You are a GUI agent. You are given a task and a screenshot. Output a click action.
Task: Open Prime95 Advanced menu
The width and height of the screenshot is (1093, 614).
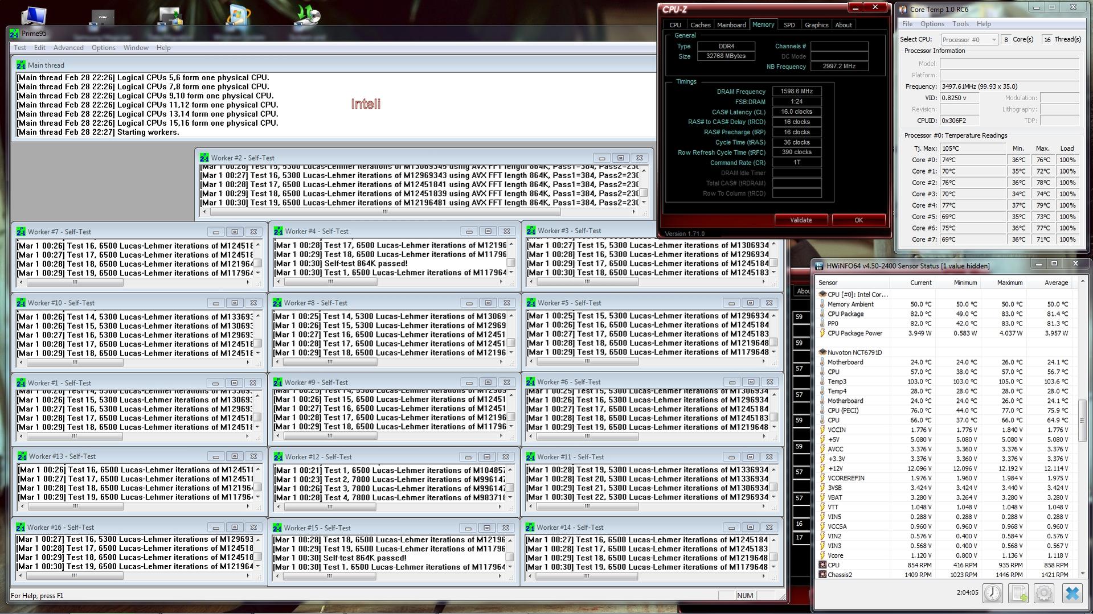click(68, 48)
